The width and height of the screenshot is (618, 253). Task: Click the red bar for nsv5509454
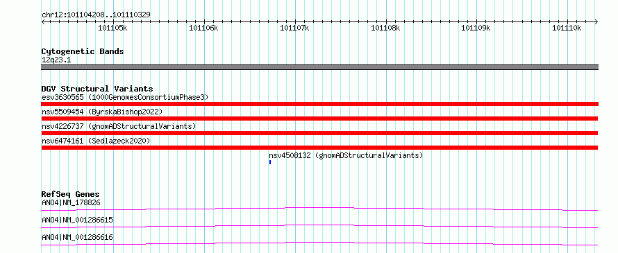320,119
